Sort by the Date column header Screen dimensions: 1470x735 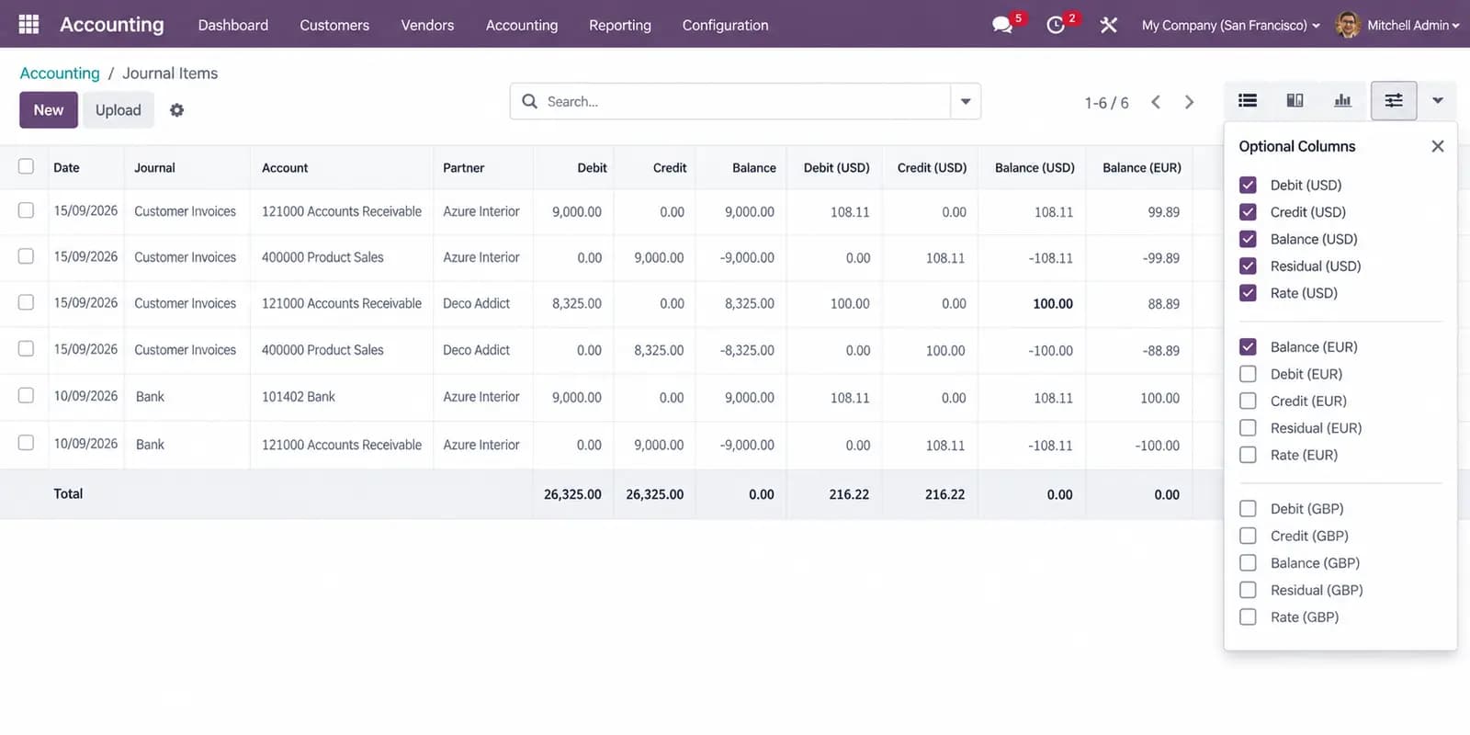pos(66,167)
